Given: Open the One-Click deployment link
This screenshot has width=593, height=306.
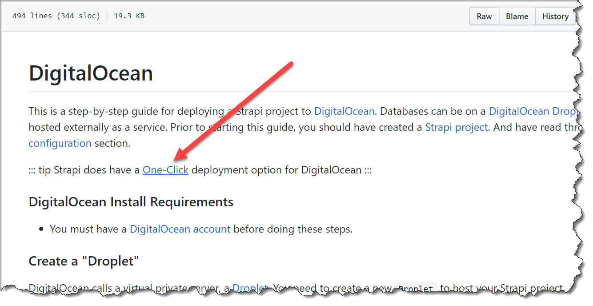Looking at the screenshot, I should pos(165,170).
